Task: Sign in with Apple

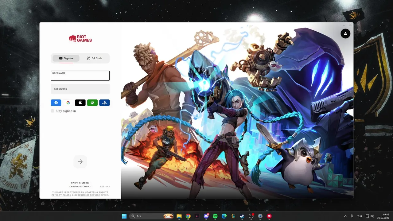Action: [x=80, y=103]
